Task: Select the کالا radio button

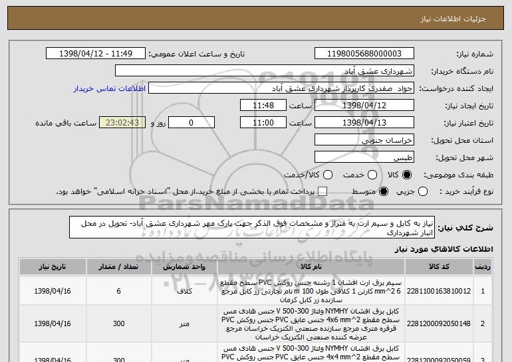Action: [407, 175]
